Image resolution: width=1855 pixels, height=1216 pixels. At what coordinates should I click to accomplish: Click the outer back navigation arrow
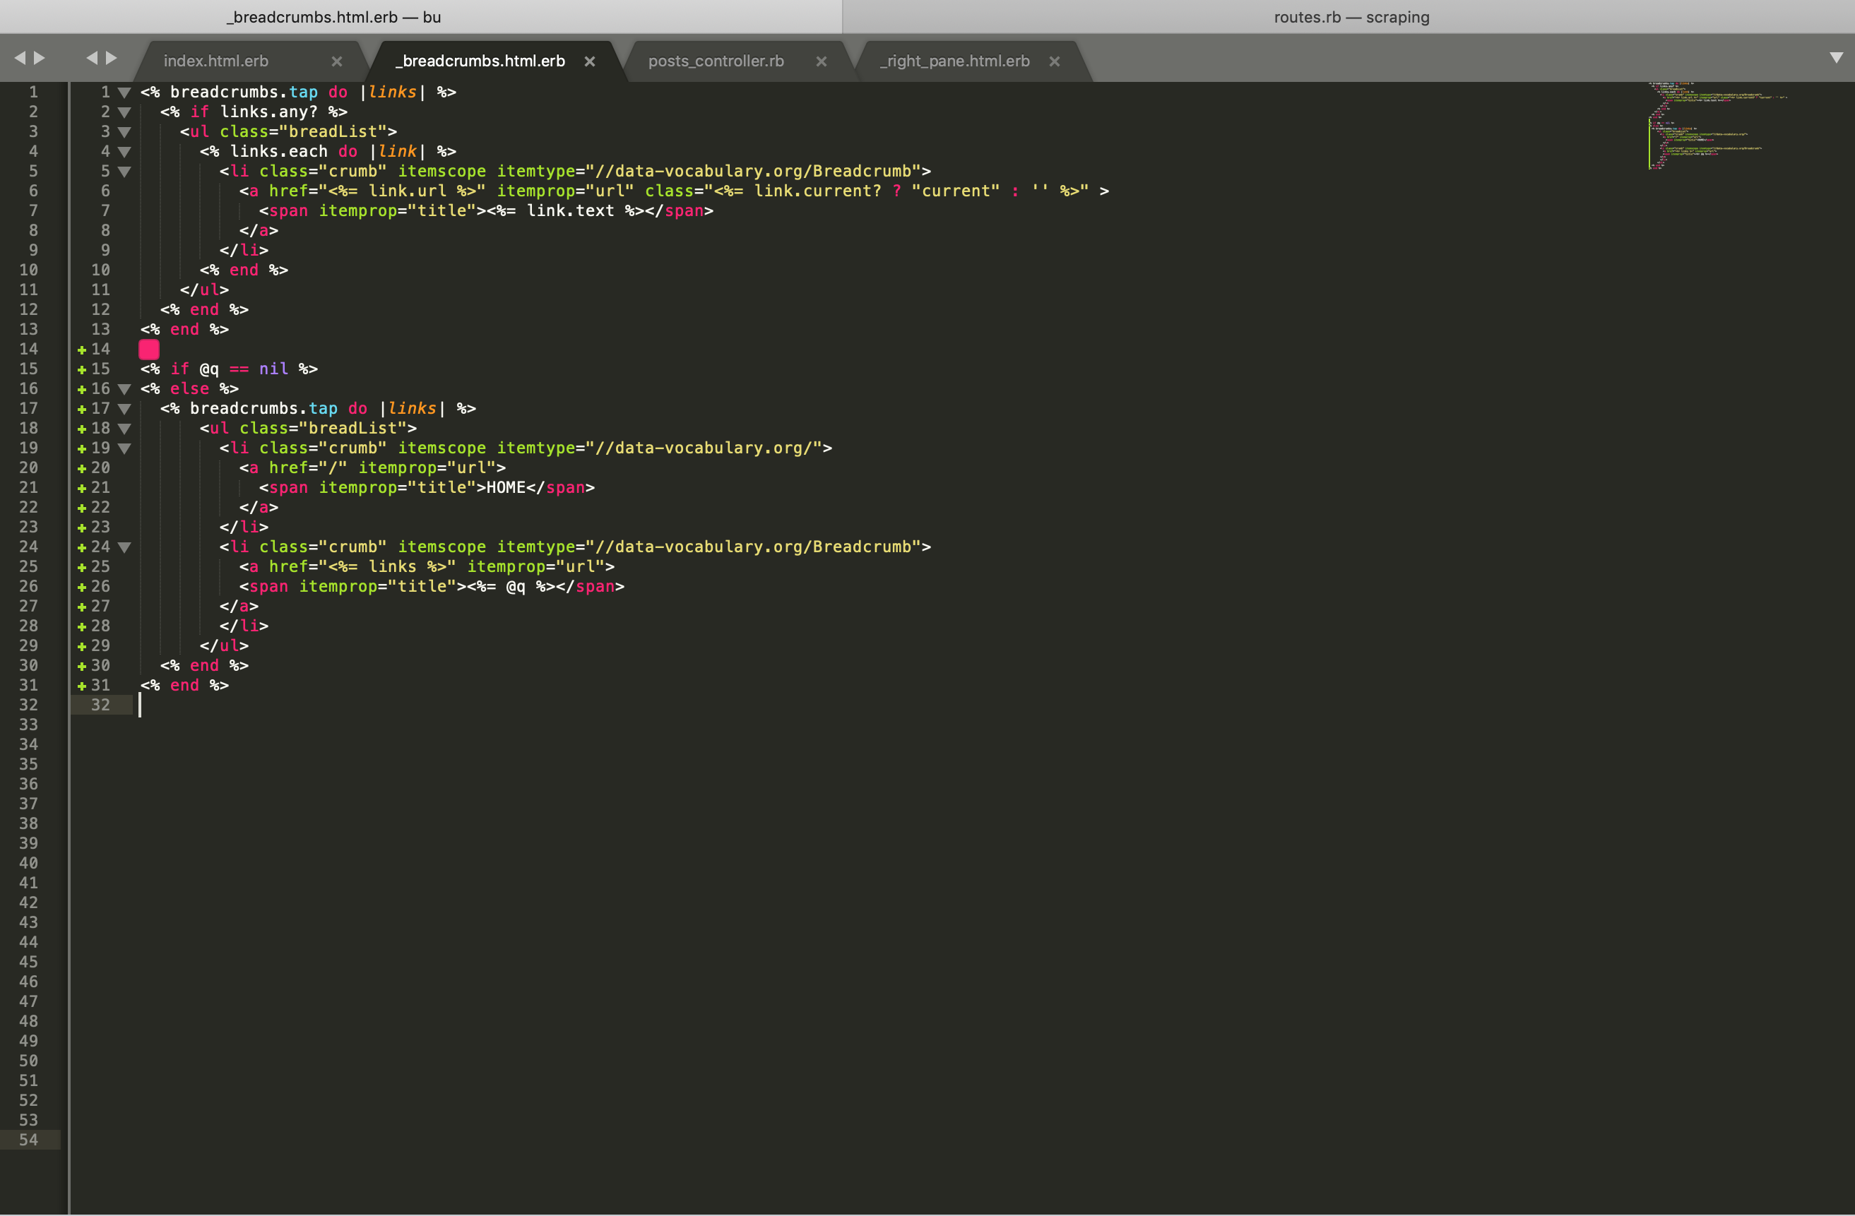[x=20, y=58]
